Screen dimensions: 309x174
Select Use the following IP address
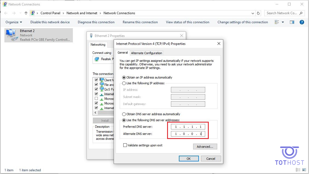pos(124,83)
